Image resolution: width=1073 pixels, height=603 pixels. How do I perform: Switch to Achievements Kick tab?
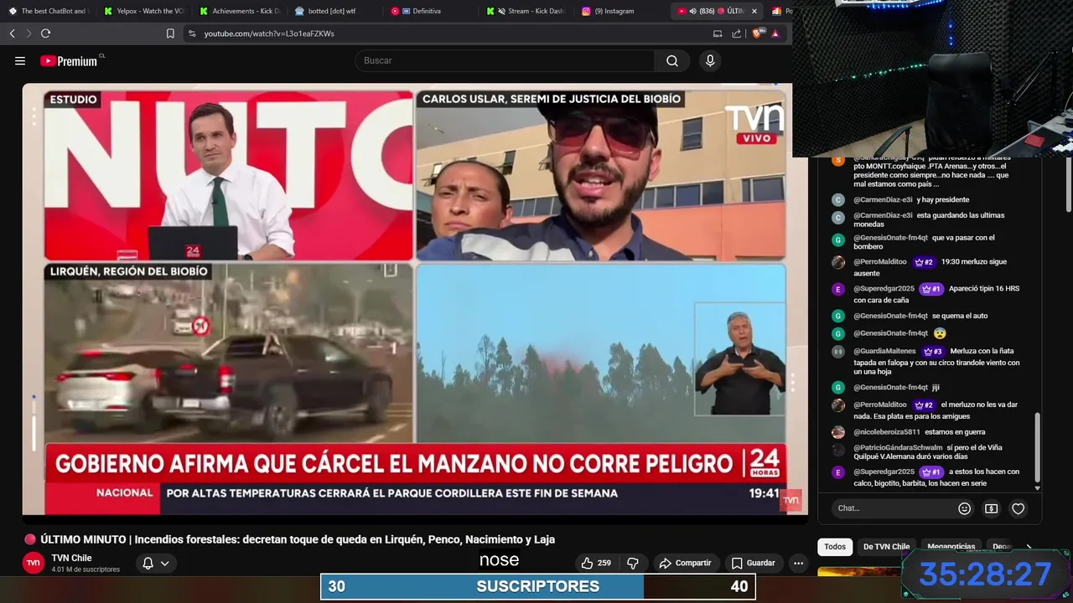[x=239, y=11]
